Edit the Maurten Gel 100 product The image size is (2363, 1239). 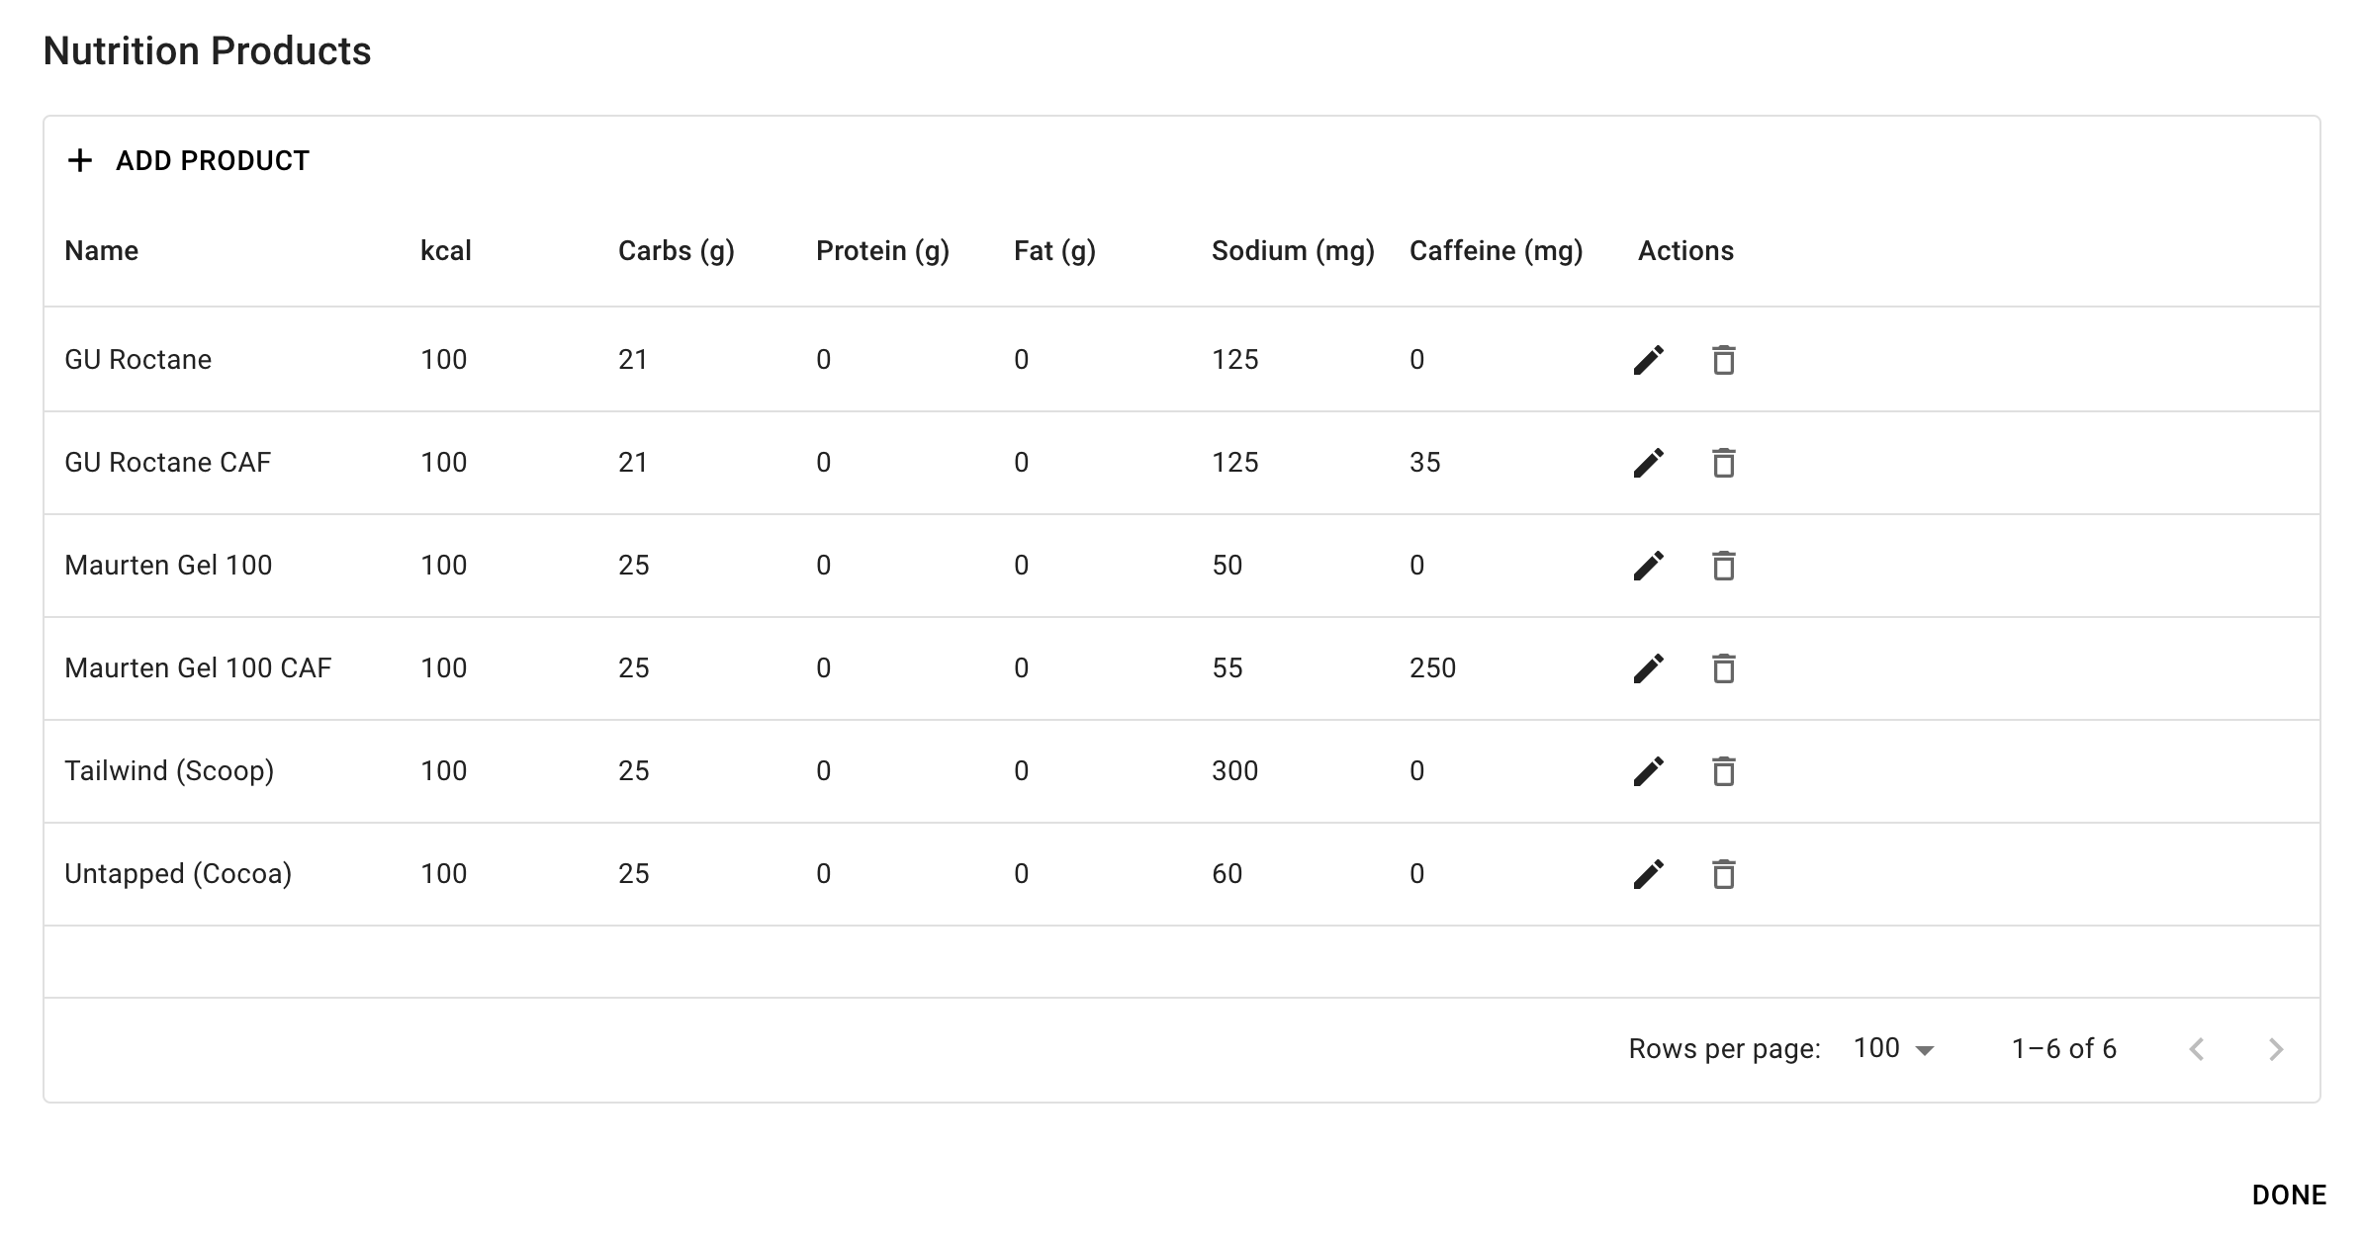coord(1649,565)
